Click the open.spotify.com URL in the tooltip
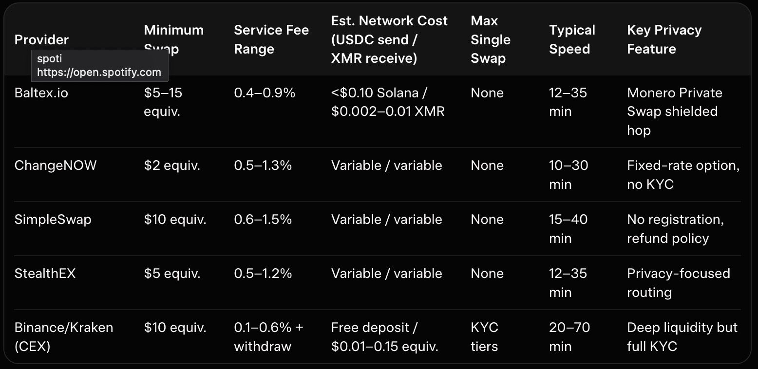Image resolution: width=758 pixels, height=369 pixels. tap(99, 73)
